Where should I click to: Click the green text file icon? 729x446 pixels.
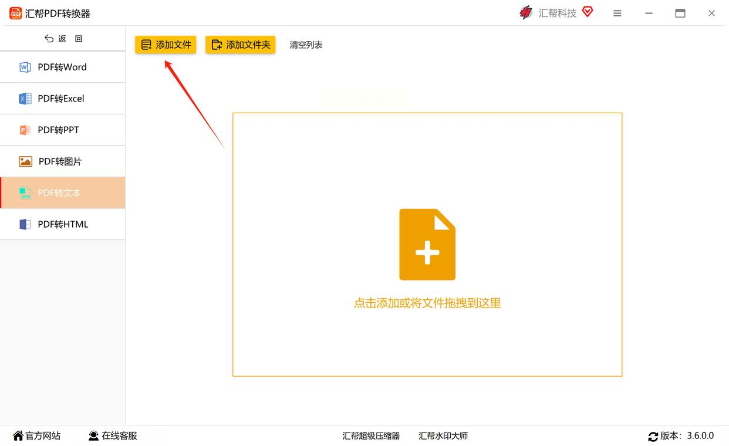click(x=25, y=192)
